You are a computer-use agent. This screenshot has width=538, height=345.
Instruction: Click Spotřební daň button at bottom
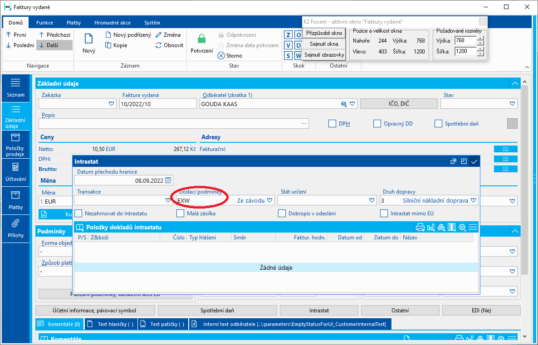(x=217, y=311)
